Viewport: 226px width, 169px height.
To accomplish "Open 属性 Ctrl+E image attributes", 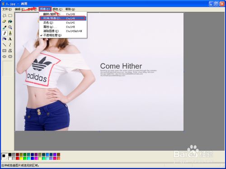I will point(63,27).
